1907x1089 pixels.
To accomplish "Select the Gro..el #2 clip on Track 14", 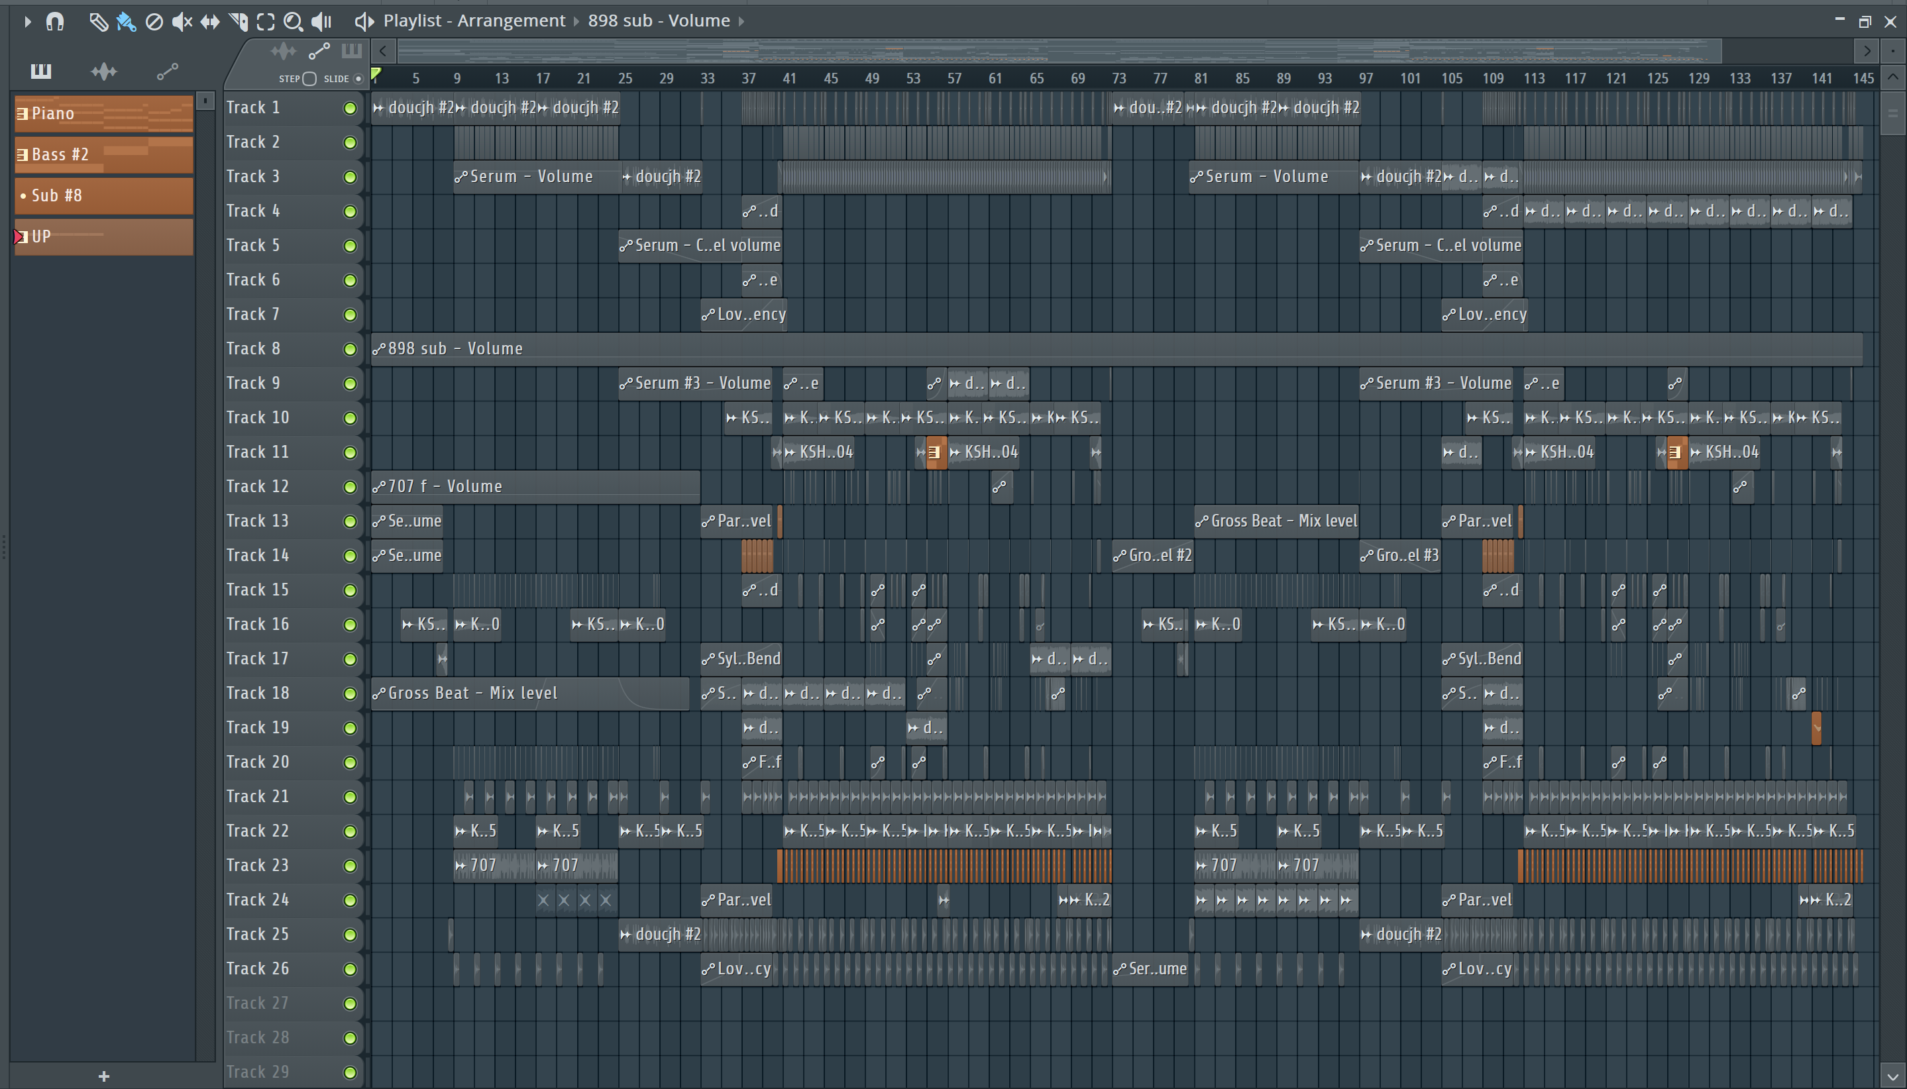I will 1153,555.
